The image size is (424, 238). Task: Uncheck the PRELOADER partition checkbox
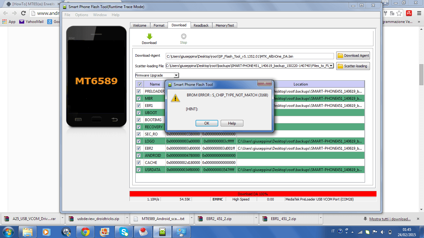click(x=139, y=91)
